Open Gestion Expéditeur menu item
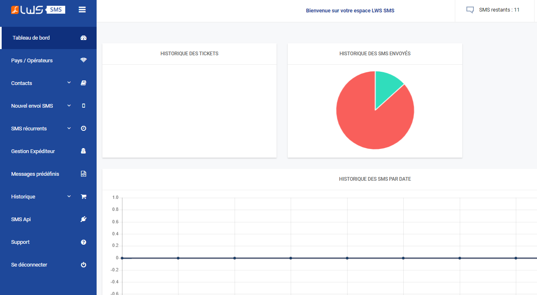Viewport: 537px width, 295px height. pyautogui.click(x=48, y=151)
